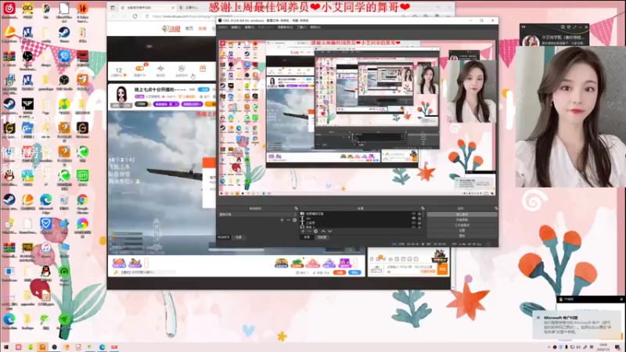Toggle eye icon of the fourth OBS source

coord(414,227)
